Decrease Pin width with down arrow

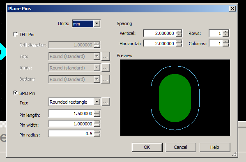click(97, 125)
